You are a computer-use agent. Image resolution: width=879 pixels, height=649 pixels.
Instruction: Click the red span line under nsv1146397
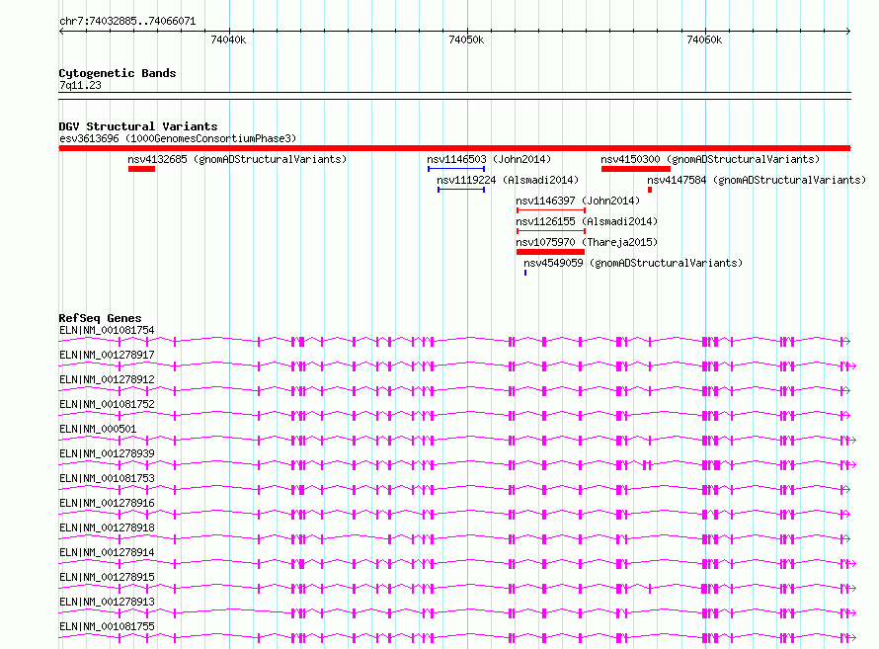551,210
